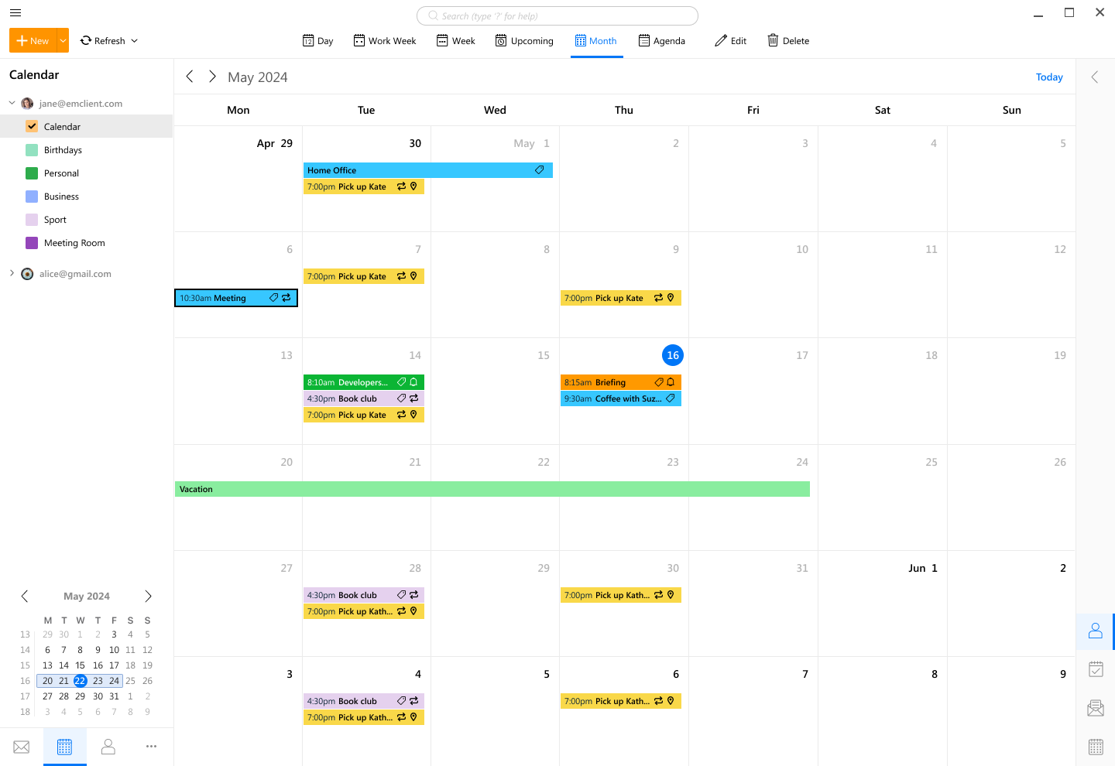
Task: Click the Delete trash icon
Action: (x=773, y=40)
